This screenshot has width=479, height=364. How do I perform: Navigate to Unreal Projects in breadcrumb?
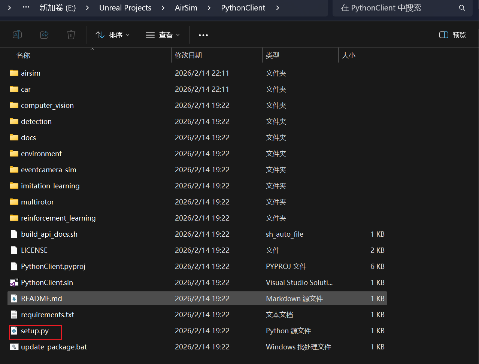(x=125, y=8)
